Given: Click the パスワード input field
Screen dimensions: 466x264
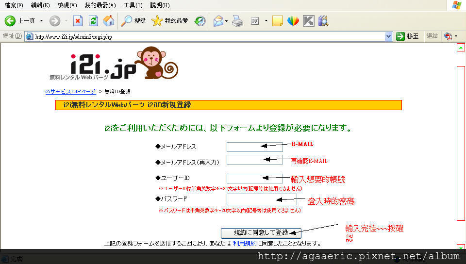Looking at the screenshot, I should pyautogui.click(x=262, y=199).
